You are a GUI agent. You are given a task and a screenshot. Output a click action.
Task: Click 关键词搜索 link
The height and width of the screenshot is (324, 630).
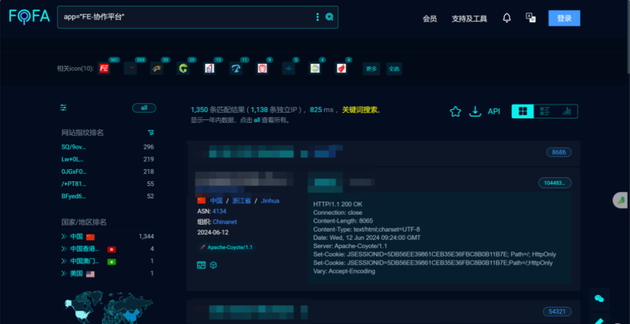pyautogui.click(x=360, y=110)
